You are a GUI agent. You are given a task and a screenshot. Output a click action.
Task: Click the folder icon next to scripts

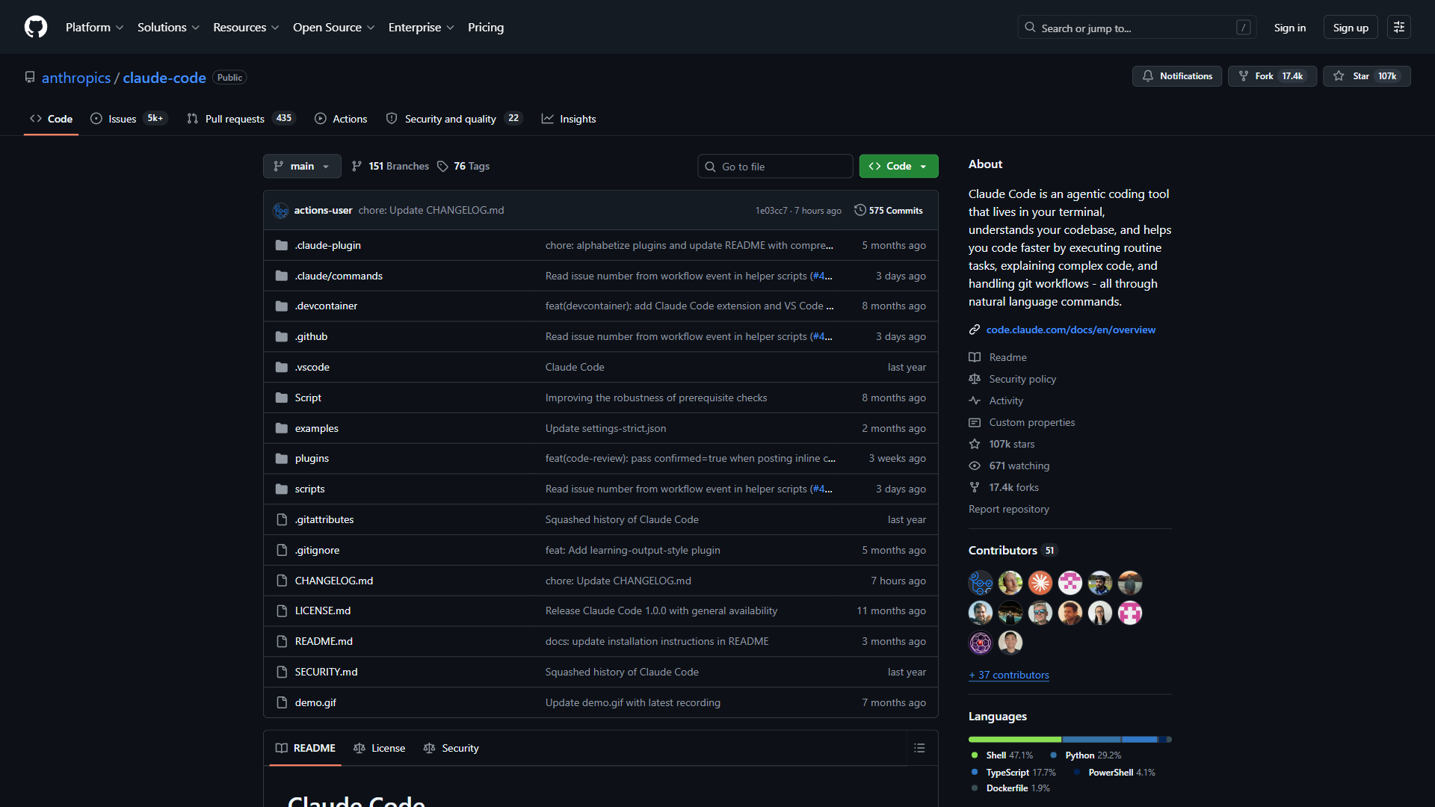(282, 489)
